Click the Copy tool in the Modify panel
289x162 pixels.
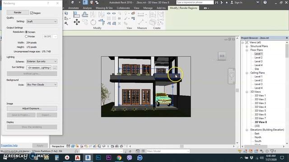(85, 22)
